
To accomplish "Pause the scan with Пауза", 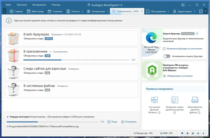I will tap(112, 122).
